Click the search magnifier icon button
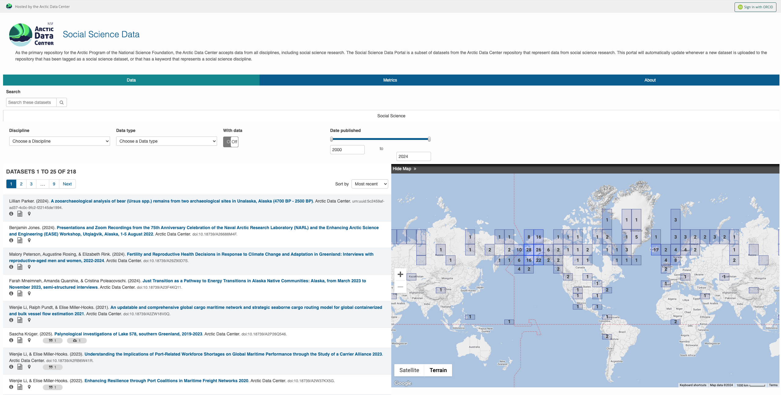 [61, 102]
